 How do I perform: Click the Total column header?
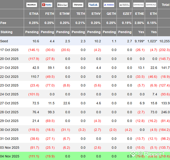[165, 5]
